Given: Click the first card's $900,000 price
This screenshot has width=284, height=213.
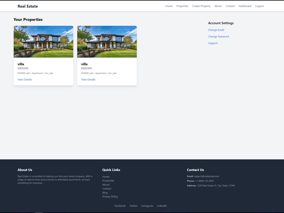Looking at the screenshot, I should (23, 68).
